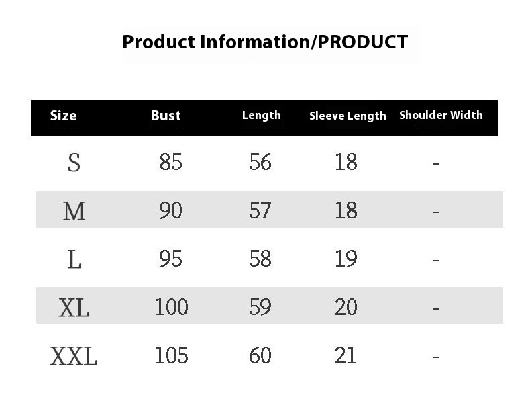Image resolution: width=530 pixels, height=399 pixels.
Task: Click sleeve length value 21 for XXL
Action: (346, 355)
